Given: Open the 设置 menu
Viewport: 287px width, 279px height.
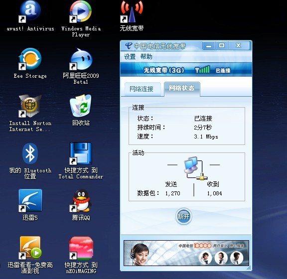Looking at the screenshot, I should (x=130, y=57).
